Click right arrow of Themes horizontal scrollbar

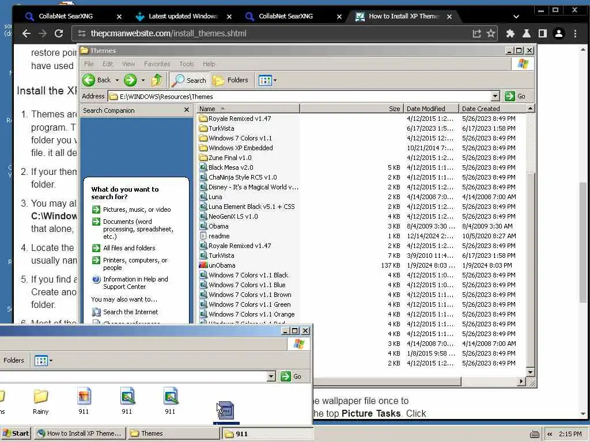[x=521, y=381]
